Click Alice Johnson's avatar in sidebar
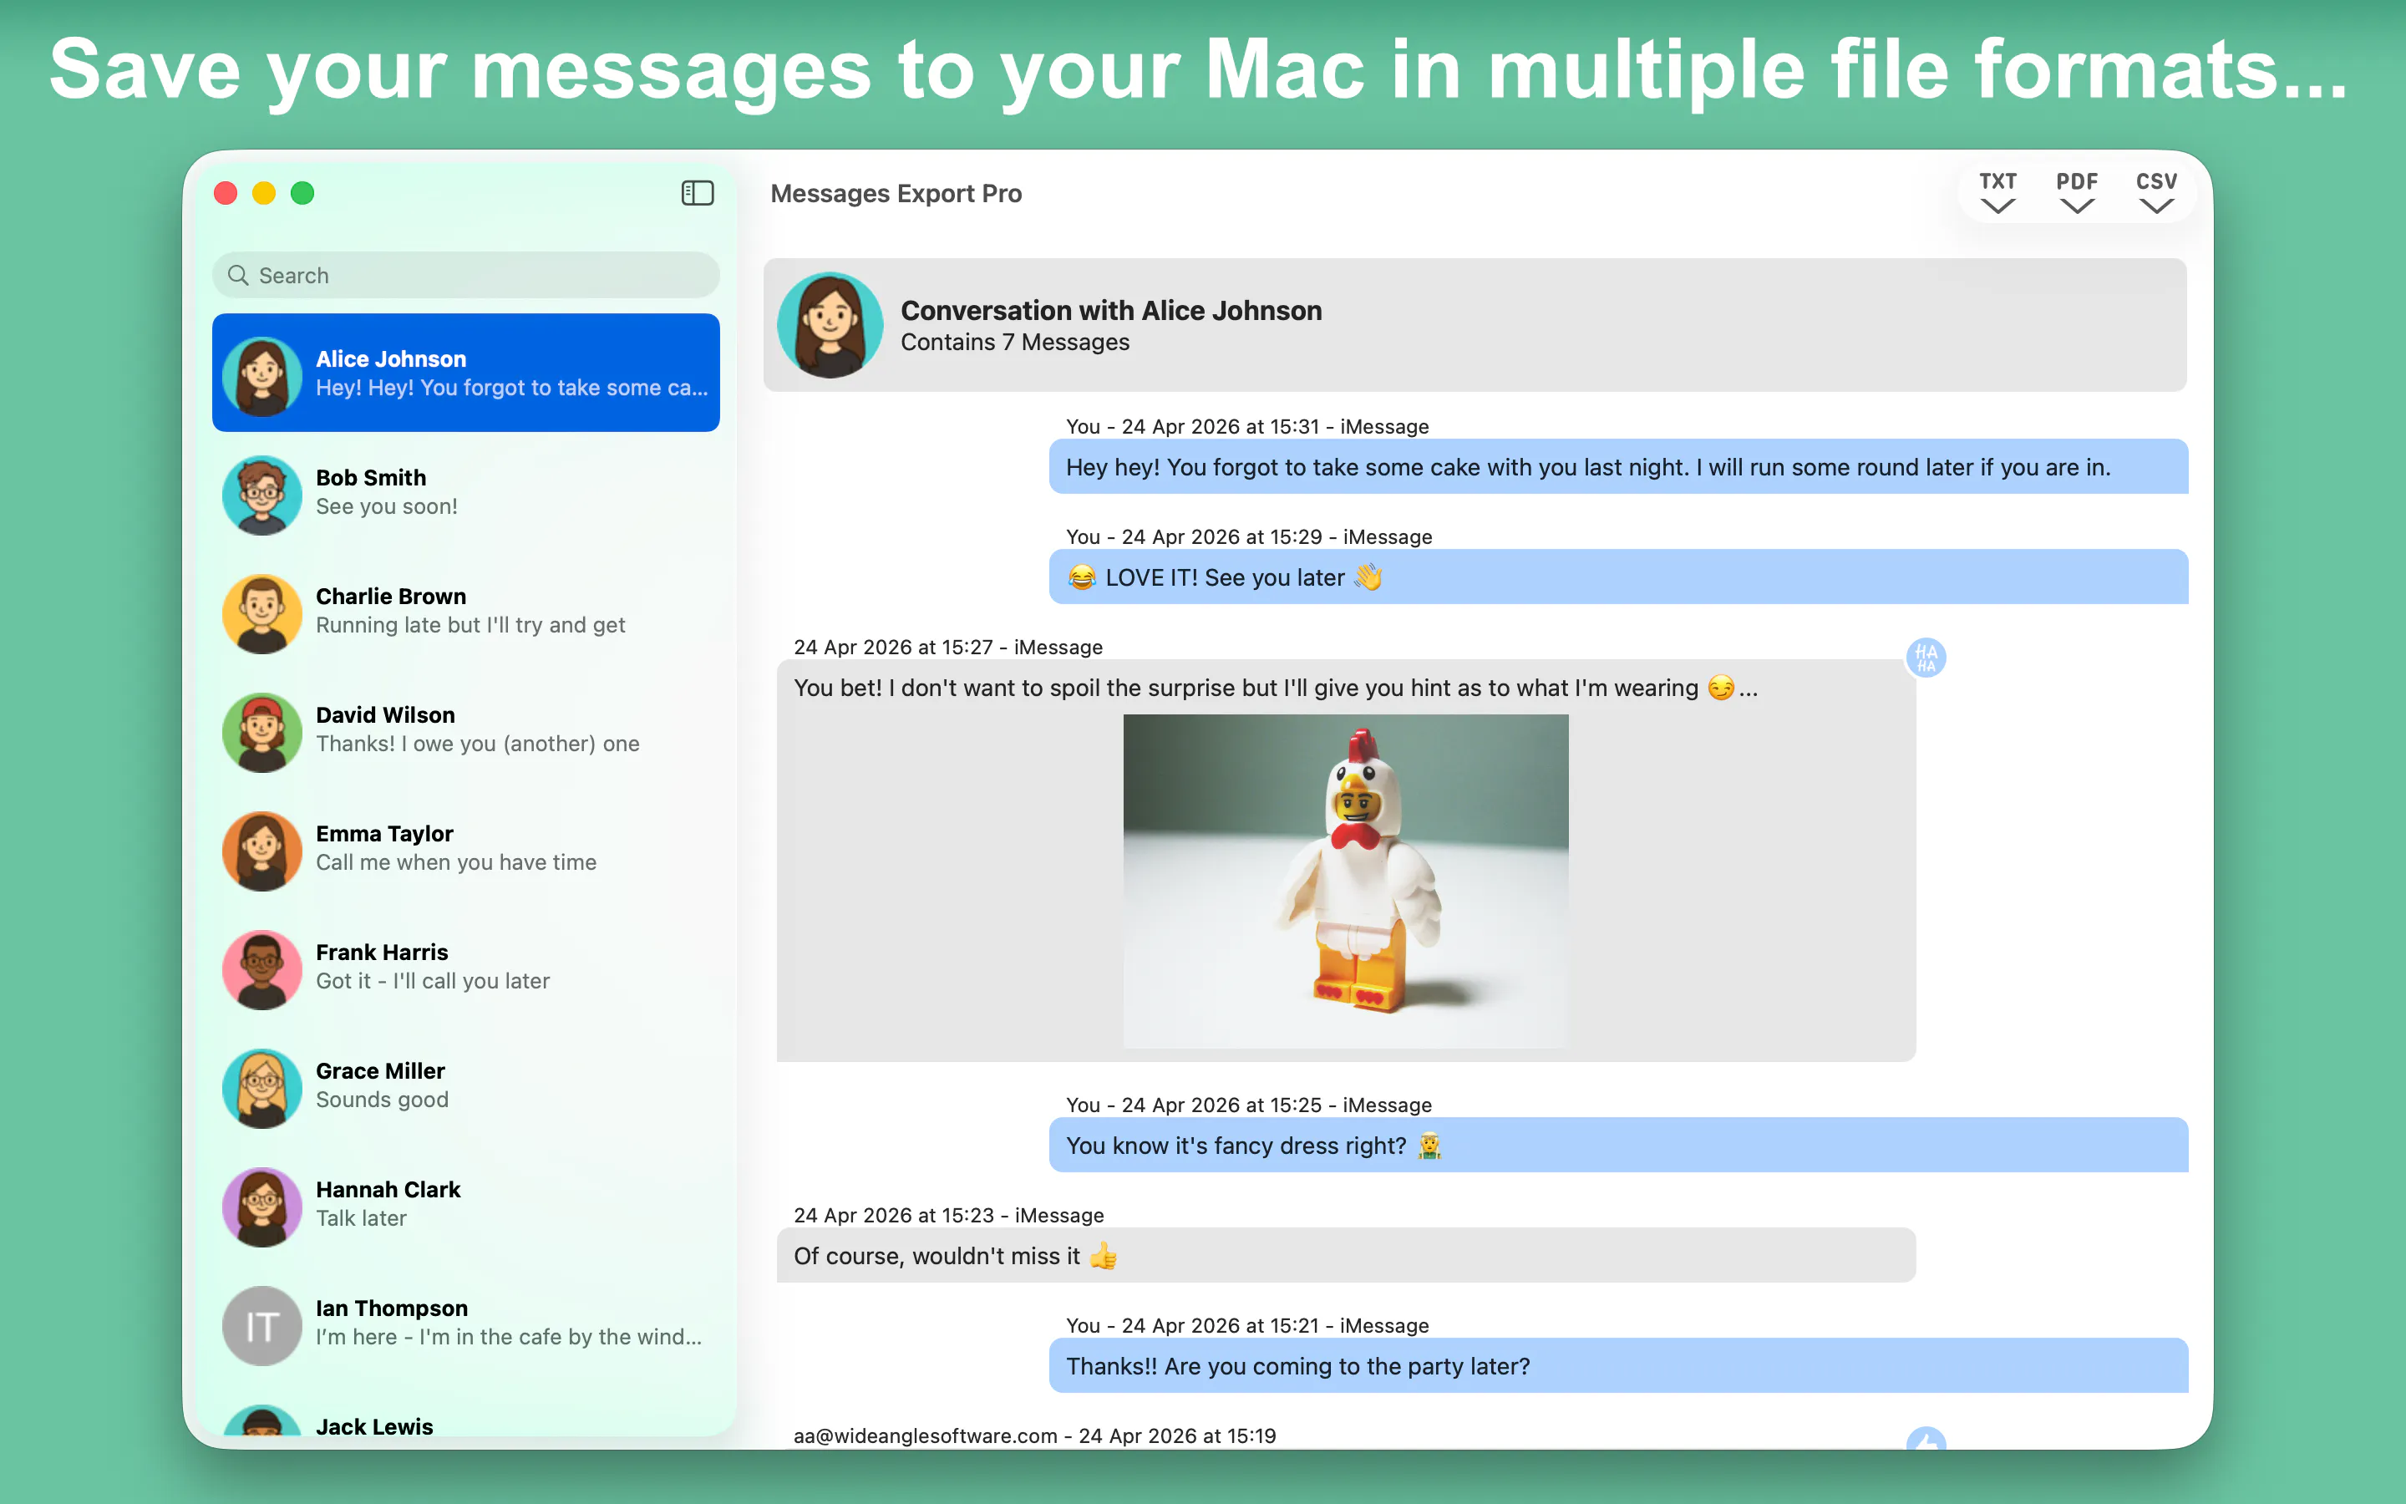 (262, 376)
